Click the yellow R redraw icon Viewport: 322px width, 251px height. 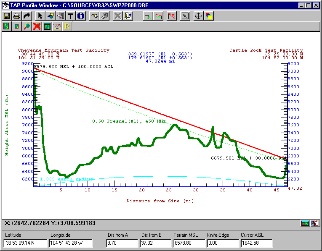point(67,26)
